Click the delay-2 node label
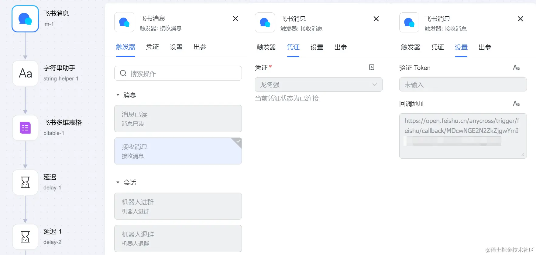536x255 pixels. tap(52, 242)
